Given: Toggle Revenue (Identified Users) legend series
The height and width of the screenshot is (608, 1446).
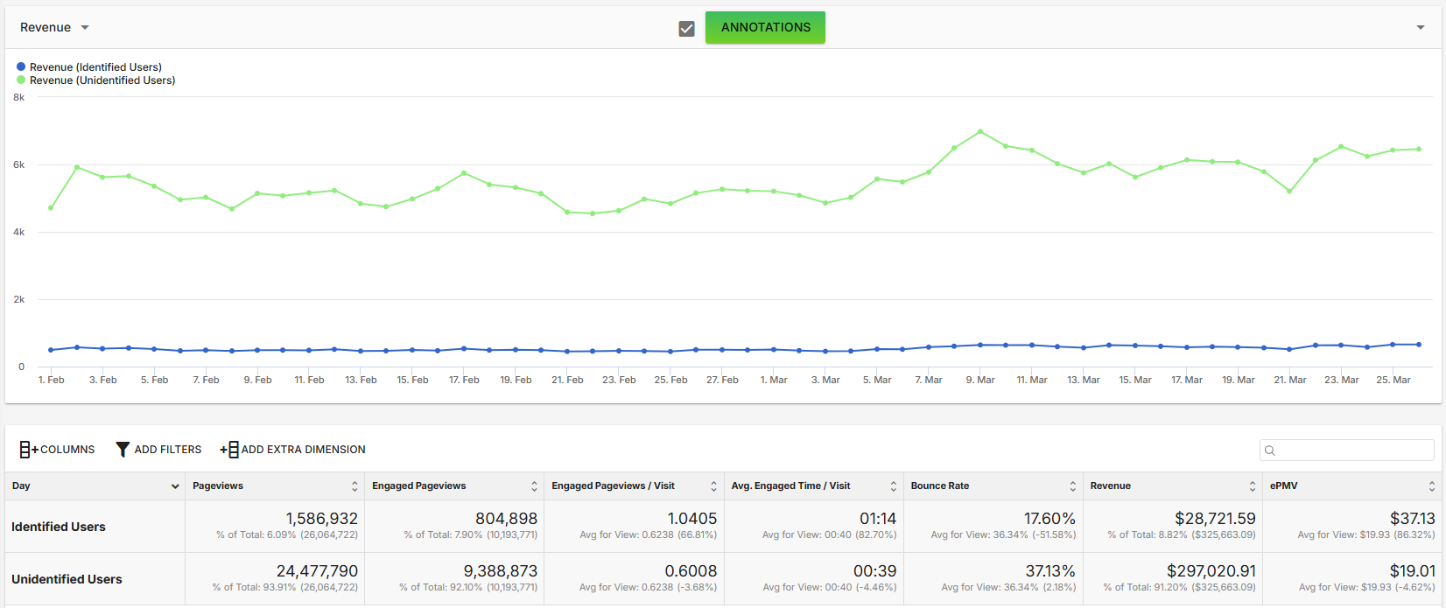Looking at the screenshot, I should pyautogui.click(x=89, y=66).
